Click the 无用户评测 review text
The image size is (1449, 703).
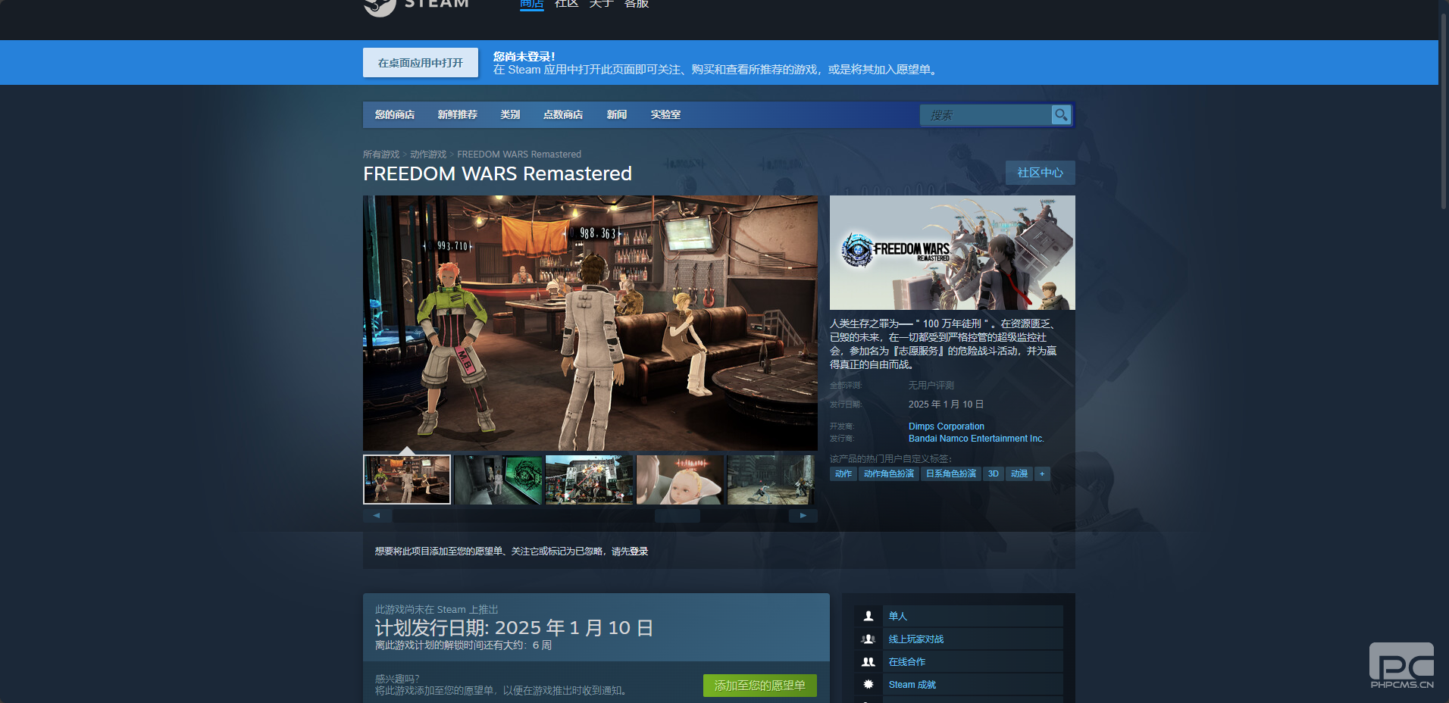pyautogui.click(x=931, y=386)
